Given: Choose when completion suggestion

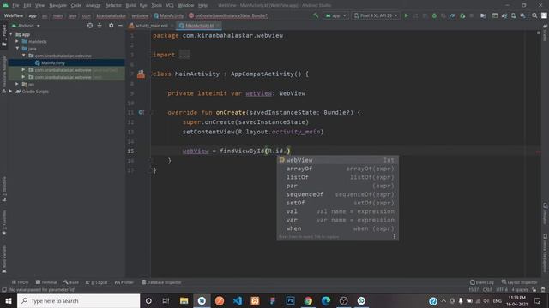Looking at the screenshot, I should coord(337,228).
